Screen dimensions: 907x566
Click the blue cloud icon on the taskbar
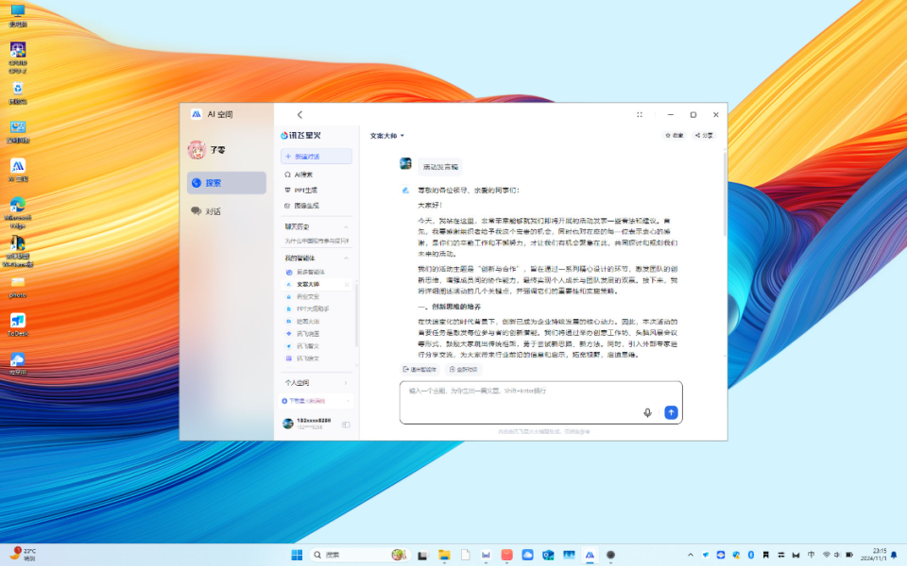527,555
